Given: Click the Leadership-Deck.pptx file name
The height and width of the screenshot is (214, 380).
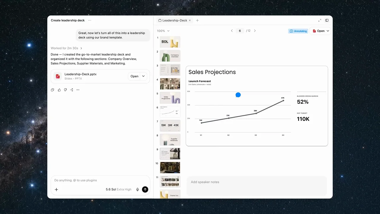Looking at the screenshot, I should [x=80, y=74].
